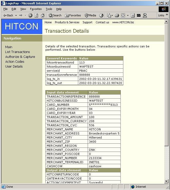Open the Tools menu
The image size is (170, 190).
click(x=49, y=9)
